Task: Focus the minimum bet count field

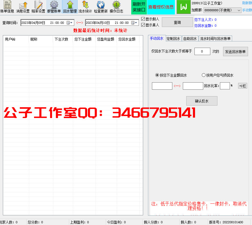Action: click(202, 51)
